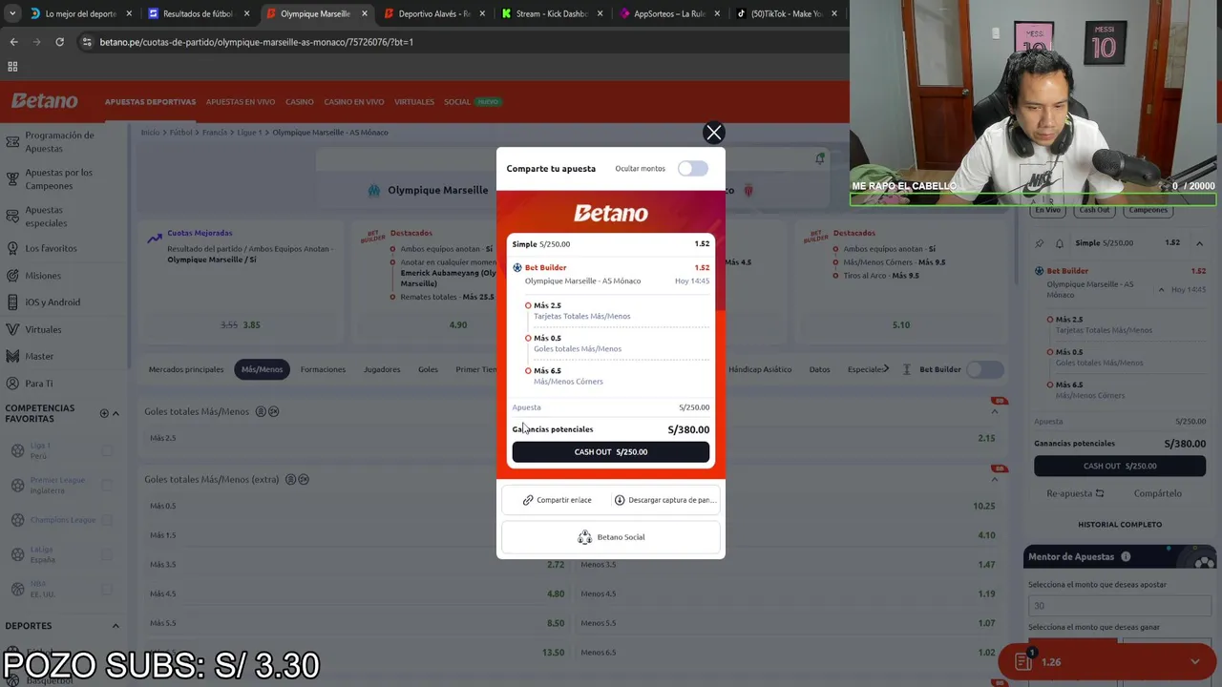Click Descargar captura de pantalla button

665,500
